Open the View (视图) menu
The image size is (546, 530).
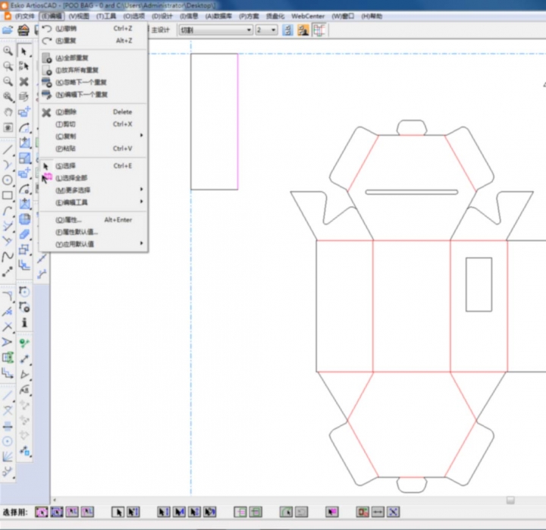[78, 16]
